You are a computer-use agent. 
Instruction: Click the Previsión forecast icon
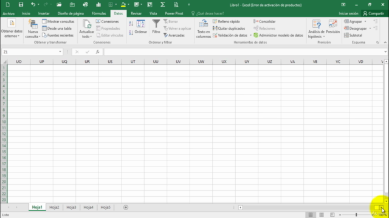pos(332,27)
